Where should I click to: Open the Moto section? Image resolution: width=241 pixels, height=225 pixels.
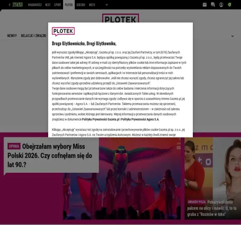(92, 5)
